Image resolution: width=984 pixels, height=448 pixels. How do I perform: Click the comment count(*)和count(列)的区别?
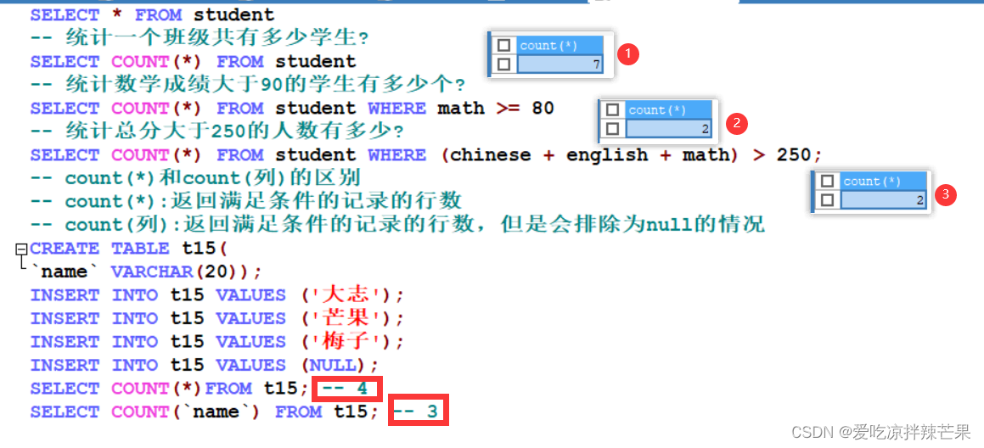(x=195, y=178)
